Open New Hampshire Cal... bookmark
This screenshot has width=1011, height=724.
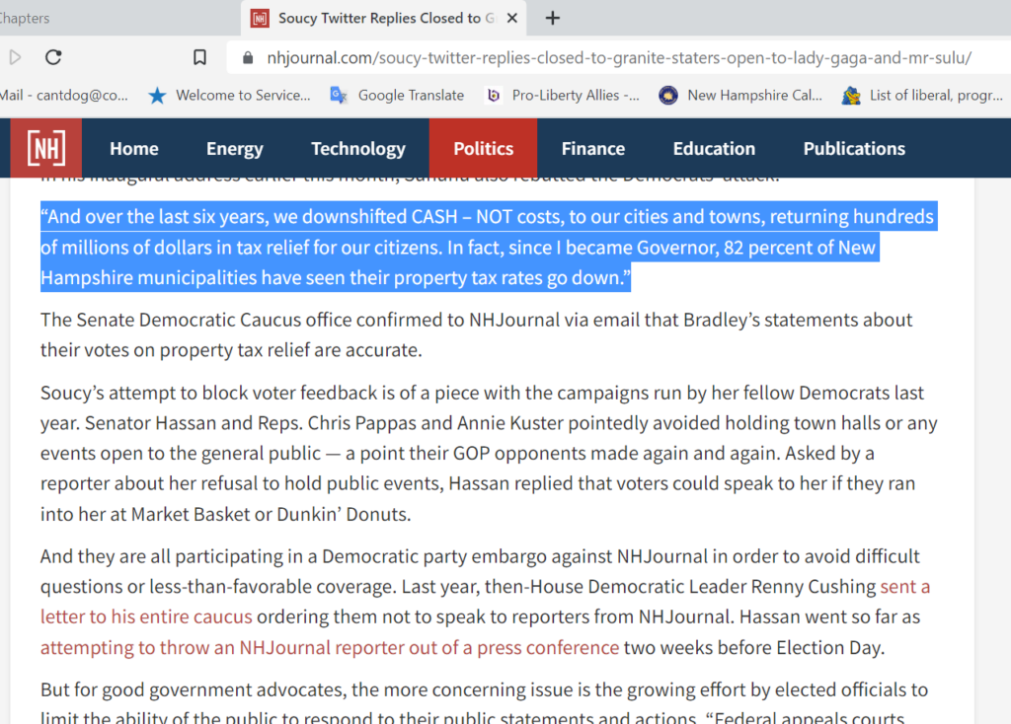[740, 96]
